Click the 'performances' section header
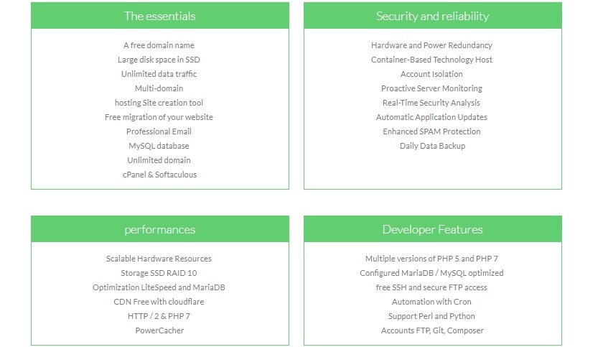Screen dimensions: 603x347 pyautogui.click(x=159, y=229)
